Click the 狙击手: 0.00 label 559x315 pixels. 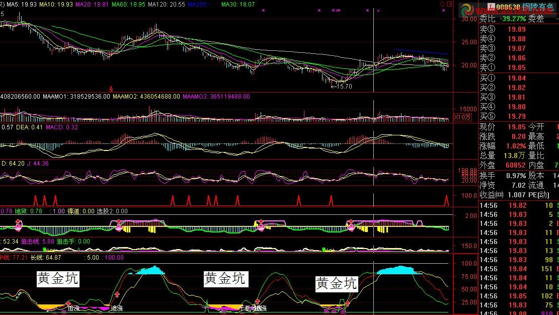tap(73, 242)
